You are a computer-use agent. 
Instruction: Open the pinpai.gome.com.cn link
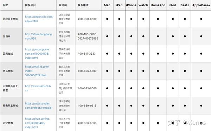37,54
